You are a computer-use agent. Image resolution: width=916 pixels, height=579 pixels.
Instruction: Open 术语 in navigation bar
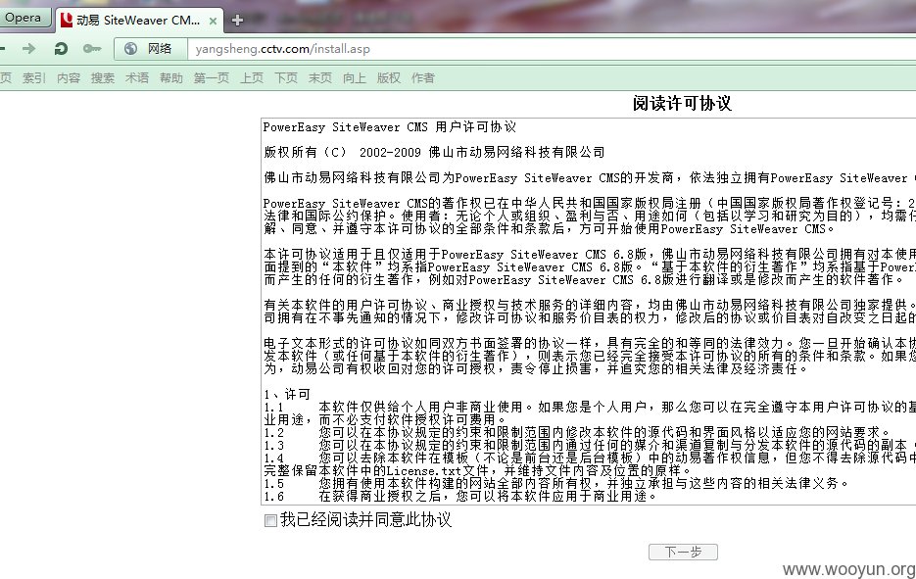(137, 77)
